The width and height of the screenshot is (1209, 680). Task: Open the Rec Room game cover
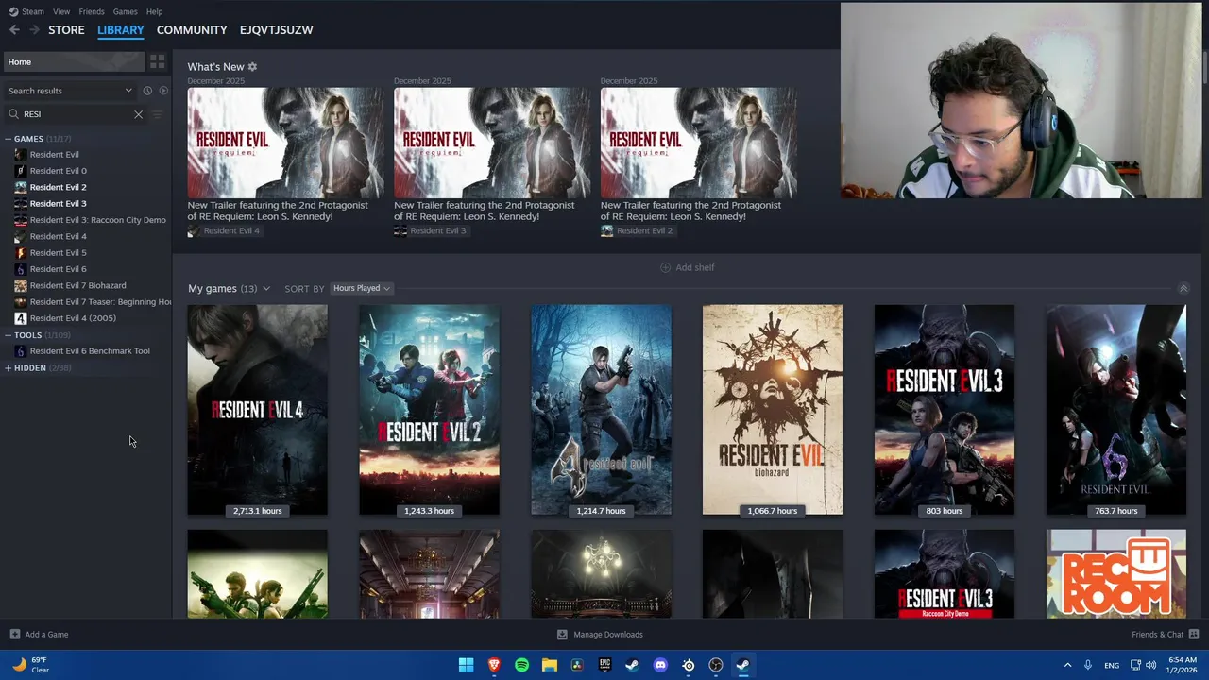pyautogui.click(x=1115, y=574)
